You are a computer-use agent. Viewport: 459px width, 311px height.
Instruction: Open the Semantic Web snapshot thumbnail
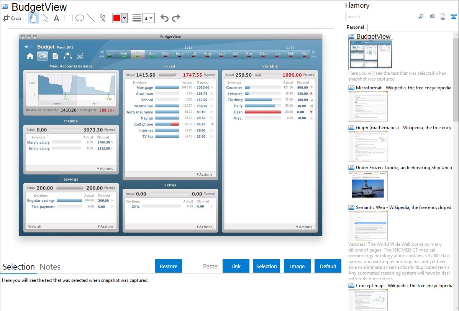368,226
